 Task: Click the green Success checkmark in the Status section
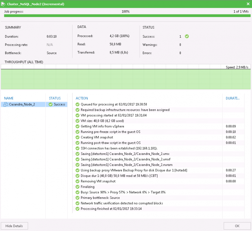(187, 36)
